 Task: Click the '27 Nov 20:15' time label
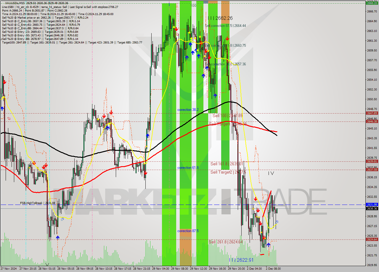pyautogui.click(x=28, y=269)
